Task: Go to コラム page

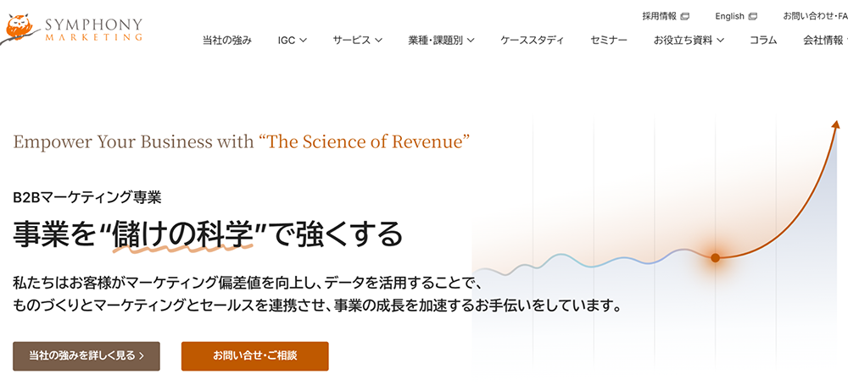Action: click(763, 40)
